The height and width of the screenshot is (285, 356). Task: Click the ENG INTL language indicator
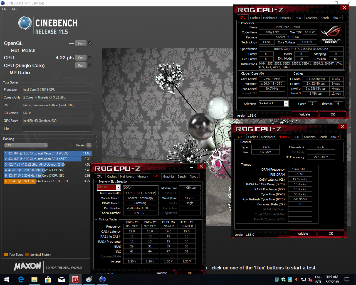[x=318, y=279]
